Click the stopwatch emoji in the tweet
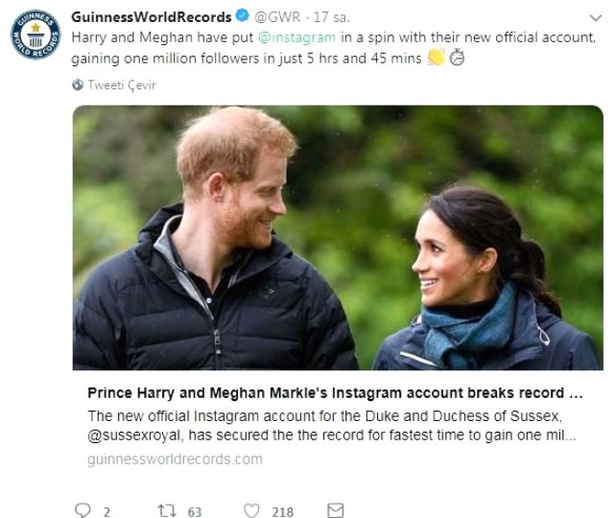Image resolution: width=614 pixels, height=518 pixels. [458, 58]
